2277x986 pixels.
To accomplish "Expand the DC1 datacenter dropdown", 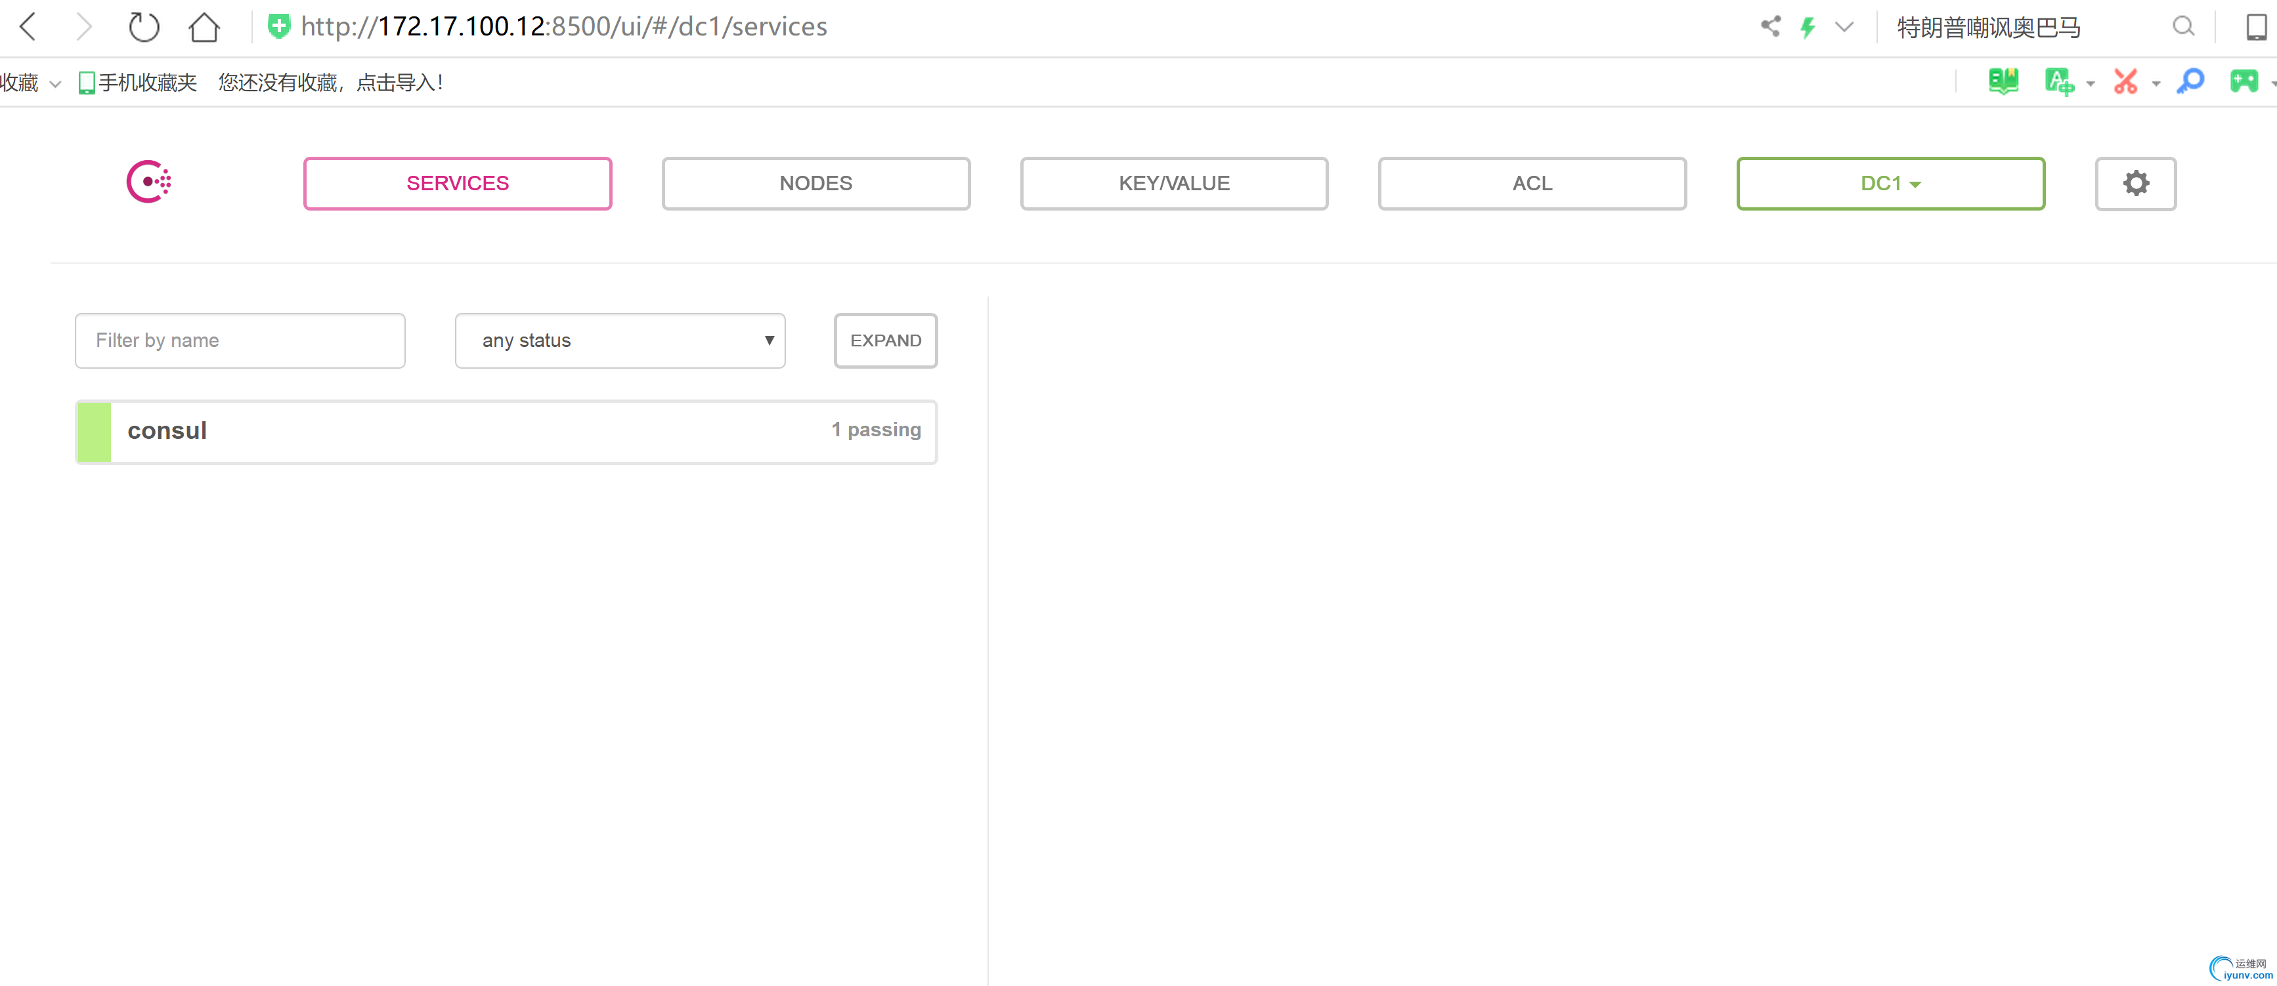I will click(x=1890, y=184).
